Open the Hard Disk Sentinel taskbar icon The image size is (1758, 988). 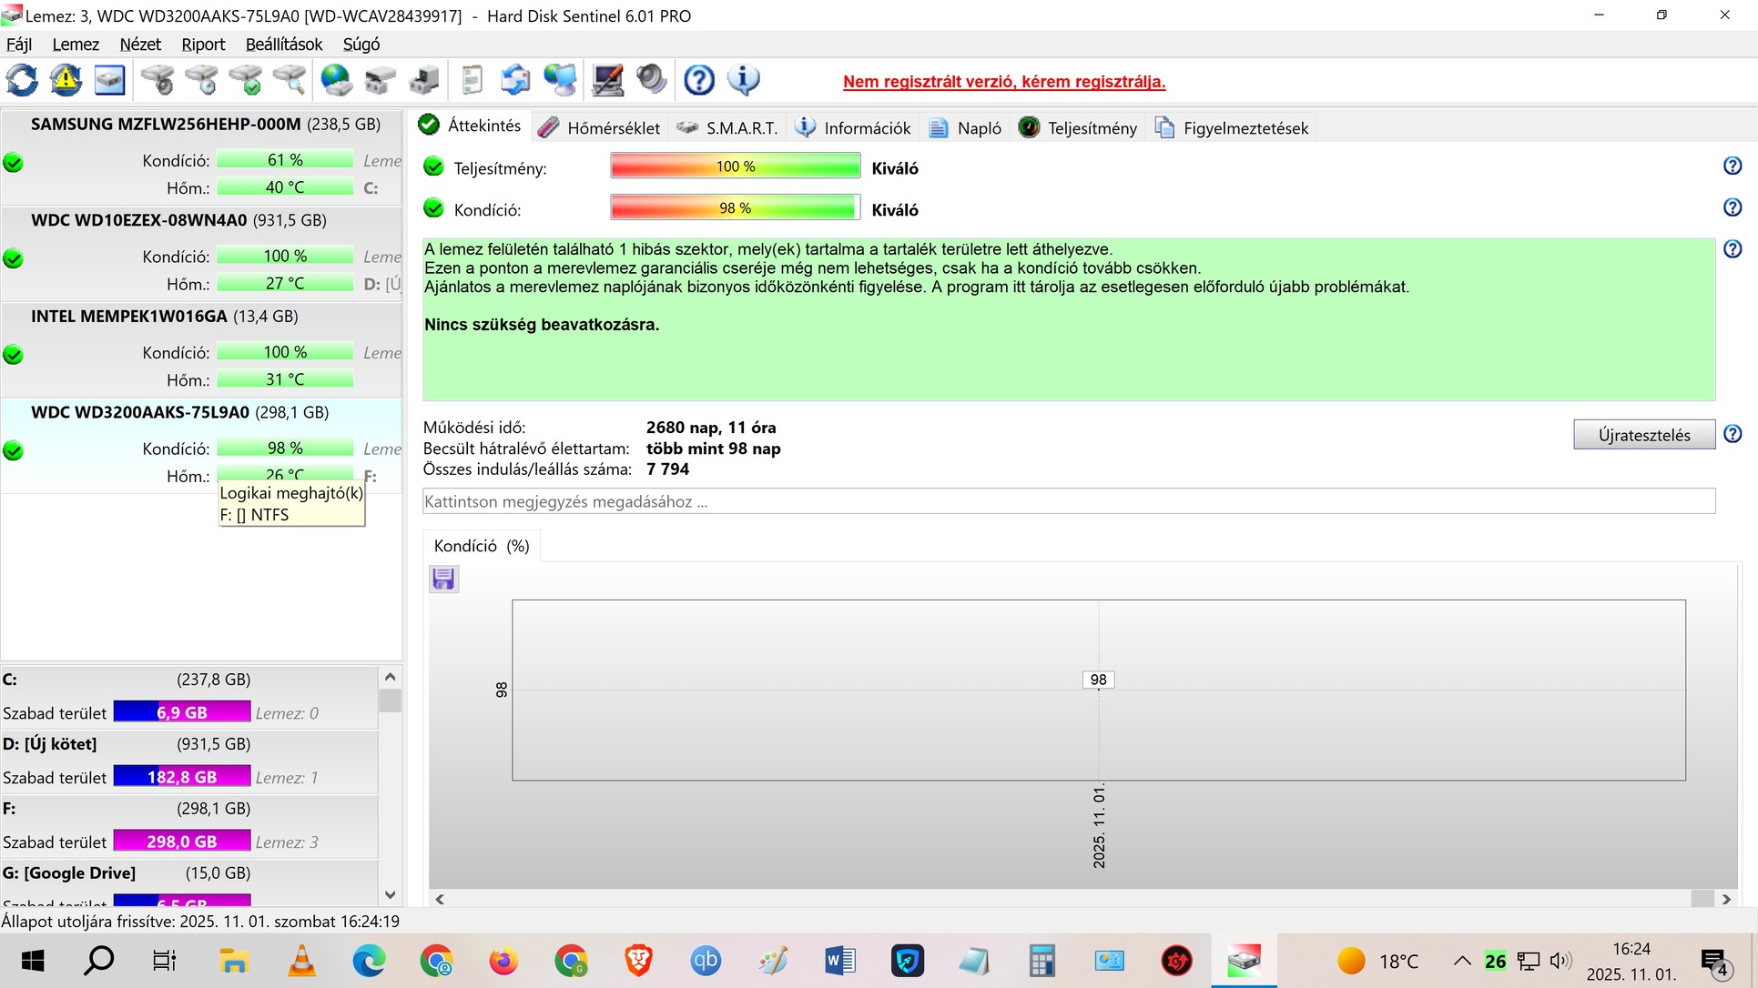pyautogui.click(x=1244, y=961)
